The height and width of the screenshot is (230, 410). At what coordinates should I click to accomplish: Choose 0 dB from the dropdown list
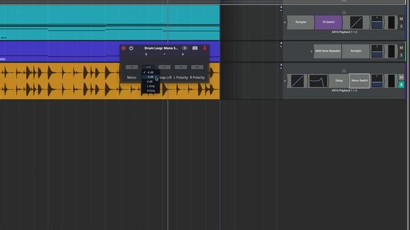151,82
